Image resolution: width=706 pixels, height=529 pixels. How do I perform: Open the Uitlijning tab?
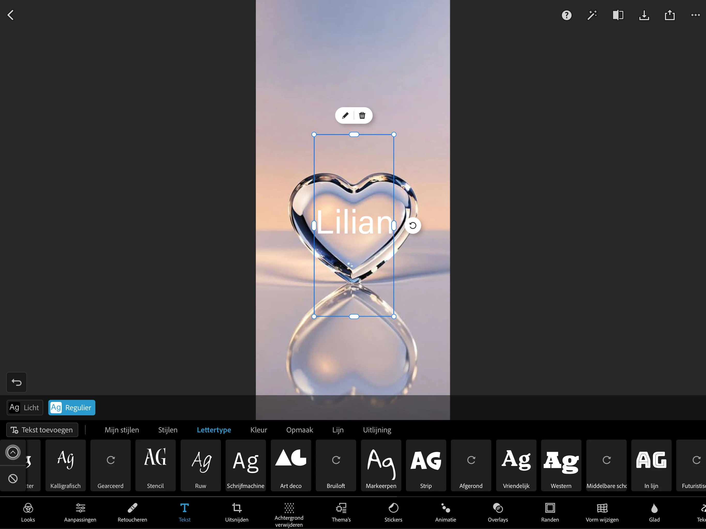(x=377, y=430)
